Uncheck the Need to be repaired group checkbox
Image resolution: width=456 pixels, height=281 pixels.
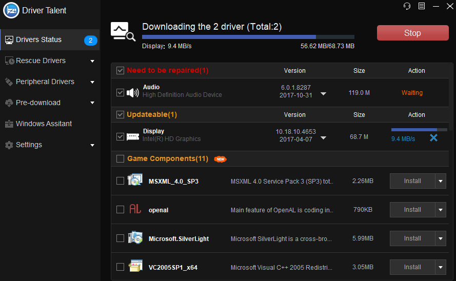pyautogui.click(x=120, y=70)
